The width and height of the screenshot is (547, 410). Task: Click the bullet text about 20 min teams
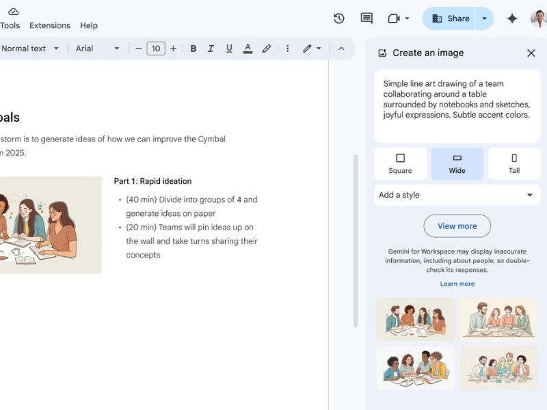[191, 241]
